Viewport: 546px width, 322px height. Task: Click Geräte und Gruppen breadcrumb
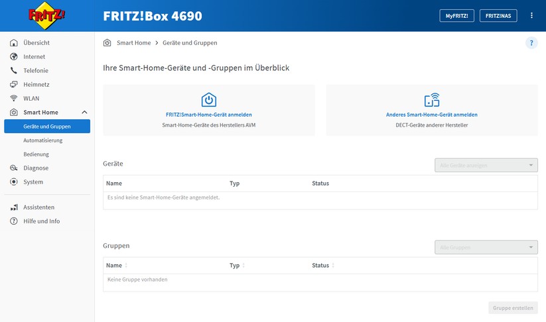[190, 43]
